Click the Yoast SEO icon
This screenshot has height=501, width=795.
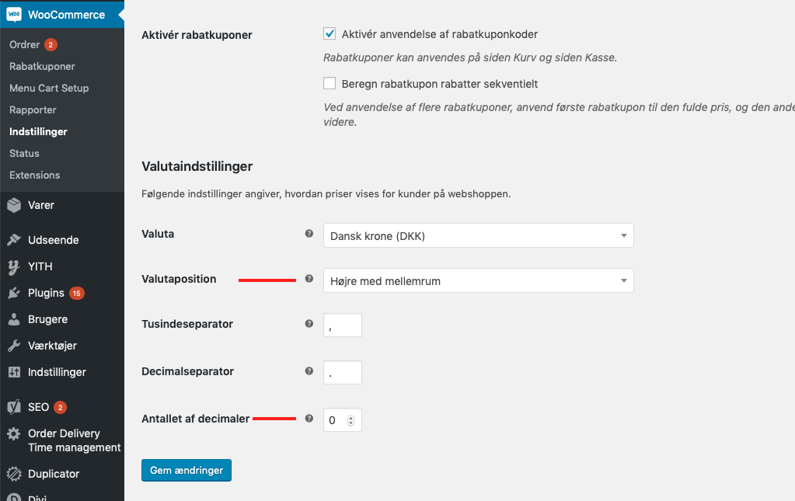14,407
